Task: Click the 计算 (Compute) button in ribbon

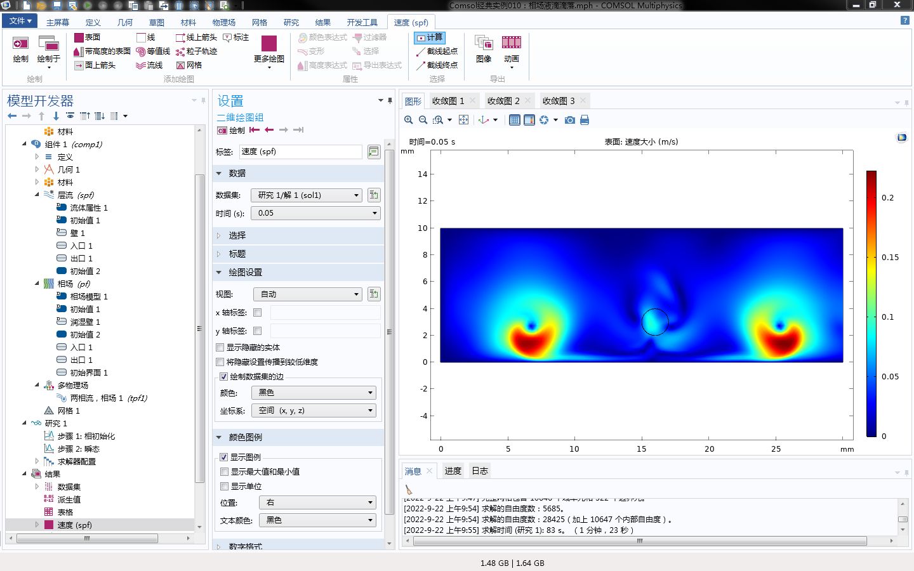Action: coord(430,37)
